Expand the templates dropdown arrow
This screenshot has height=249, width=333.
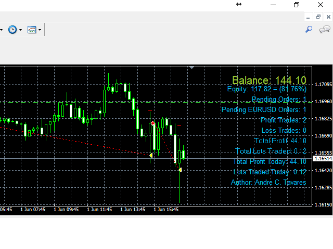point(40,30)
